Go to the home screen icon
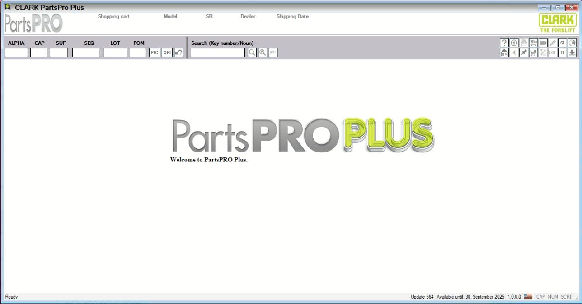This screenshot has height=304, width=582. (x=504, y=52)
